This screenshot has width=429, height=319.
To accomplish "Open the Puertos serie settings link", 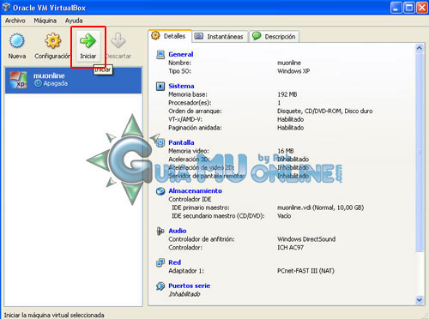I will point(190,286).
